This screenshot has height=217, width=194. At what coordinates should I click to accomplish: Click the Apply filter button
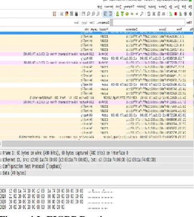click(84, 22)
